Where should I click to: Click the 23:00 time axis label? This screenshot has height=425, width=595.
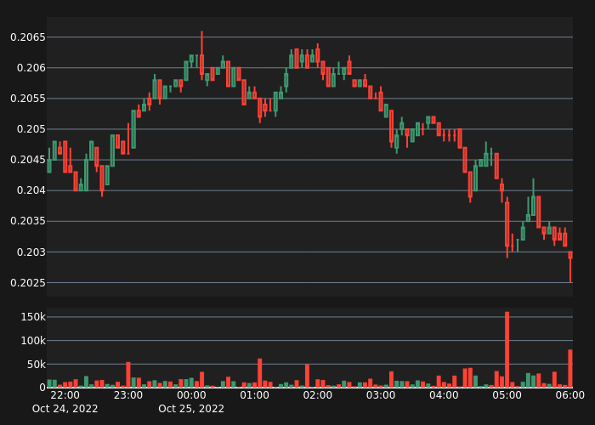(128, 395)
